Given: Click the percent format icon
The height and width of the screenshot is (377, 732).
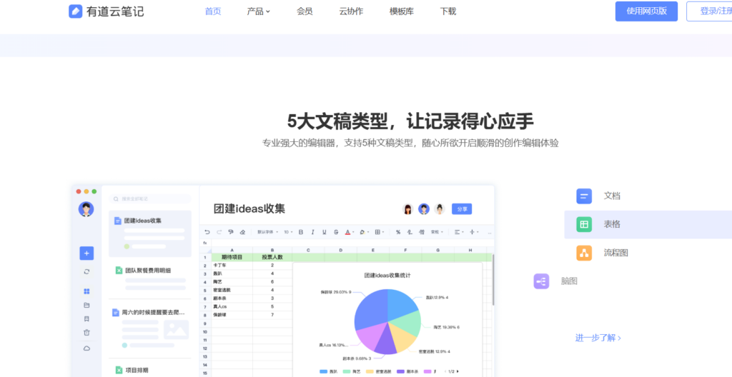Looking at the screenshot, I should pos(397,232).
